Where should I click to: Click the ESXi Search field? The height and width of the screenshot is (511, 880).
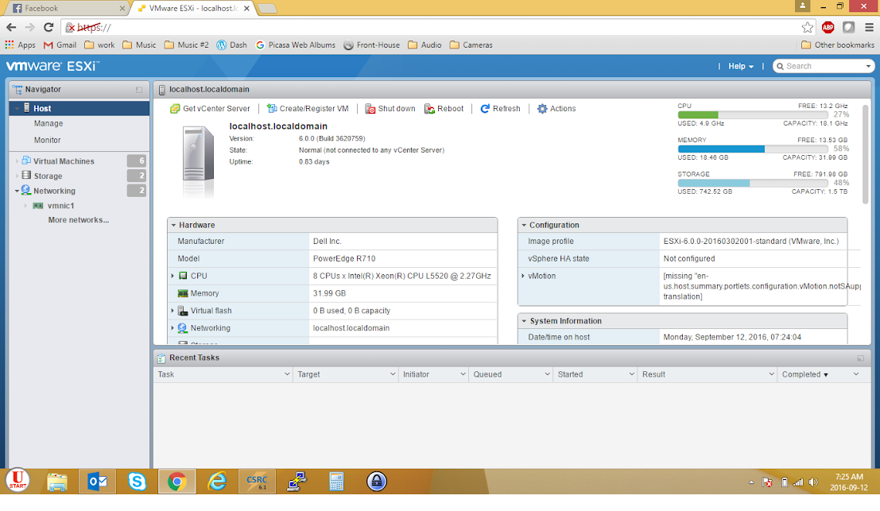point(822,66)
